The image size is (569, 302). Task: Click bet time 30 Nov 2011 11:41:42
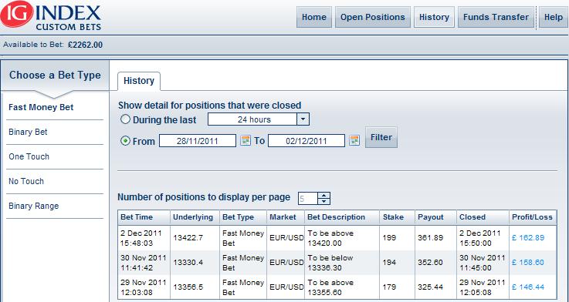[x=144, y=263]
